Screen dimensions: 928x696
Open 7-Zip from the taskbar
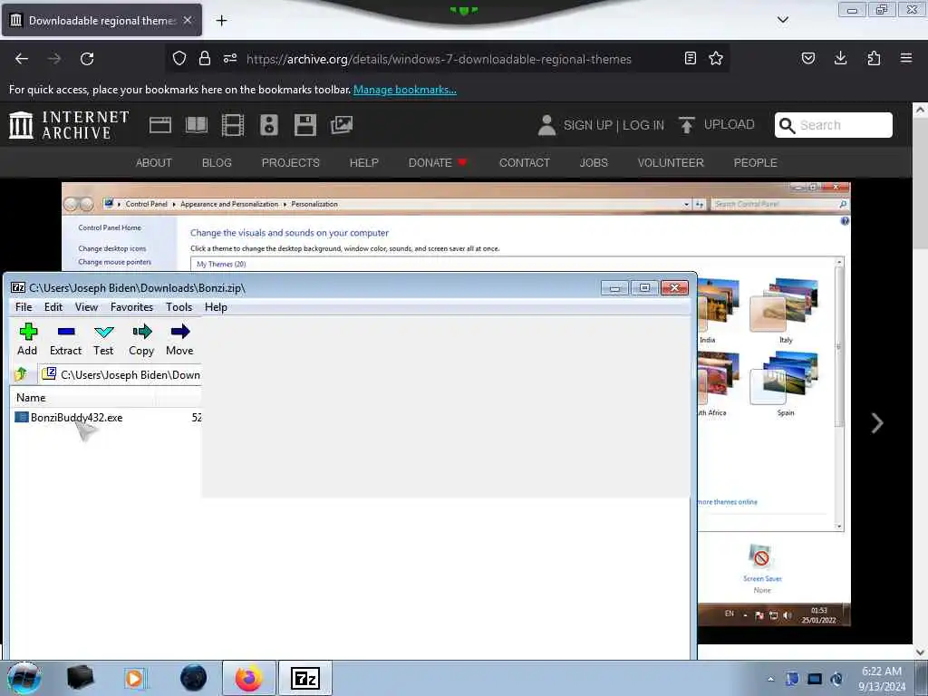(305, 678)
